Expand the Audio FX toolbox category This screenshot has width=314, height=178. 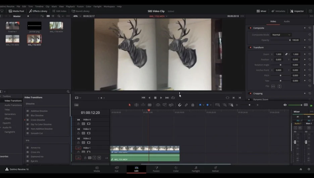[7, 127]
